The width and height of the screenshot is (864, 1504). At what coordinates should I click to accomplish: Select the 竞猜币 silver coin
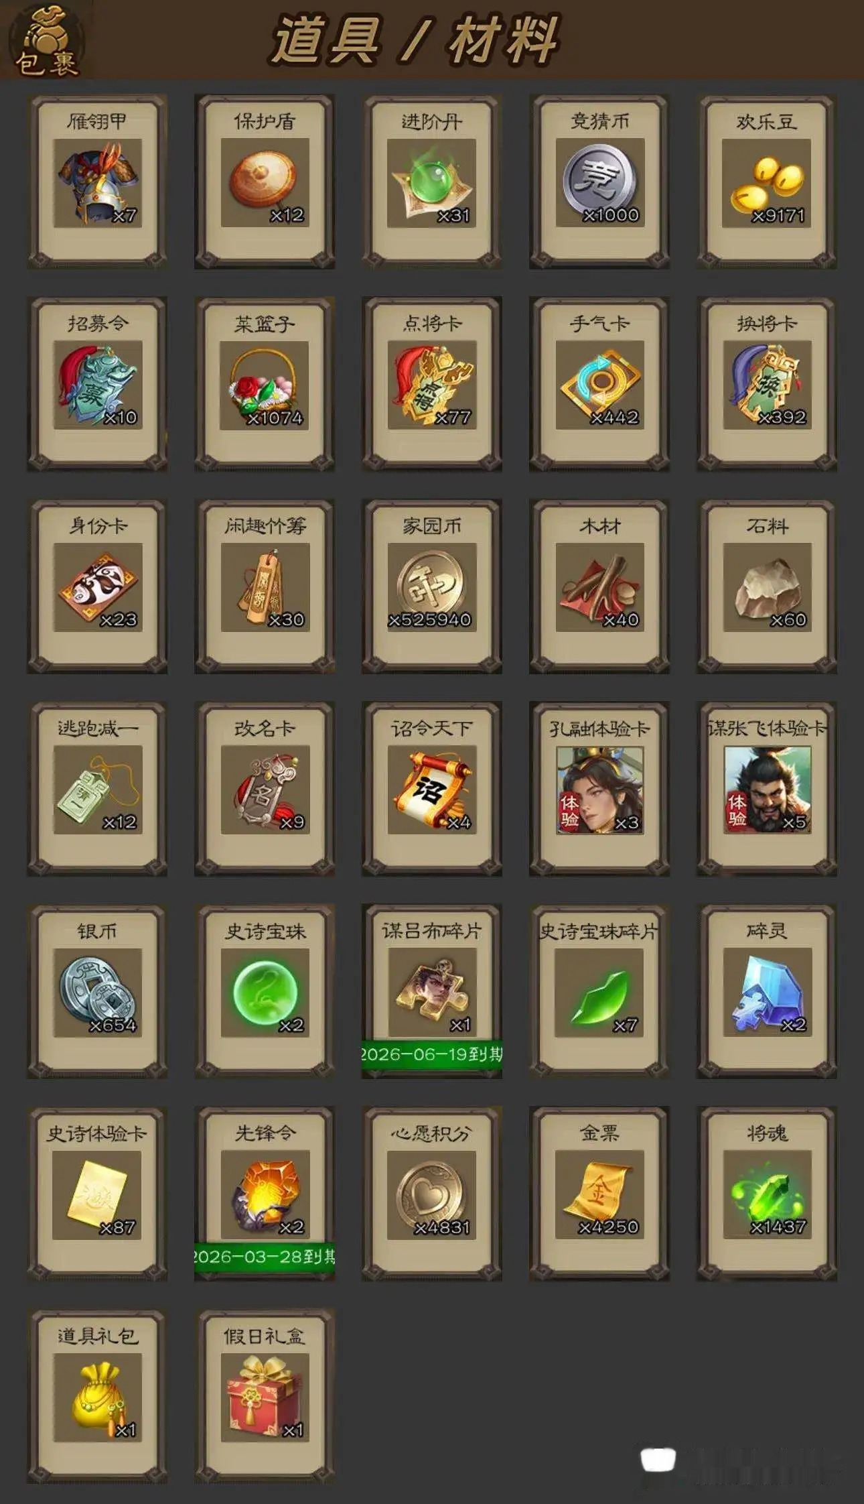click(x=599, y=182)
